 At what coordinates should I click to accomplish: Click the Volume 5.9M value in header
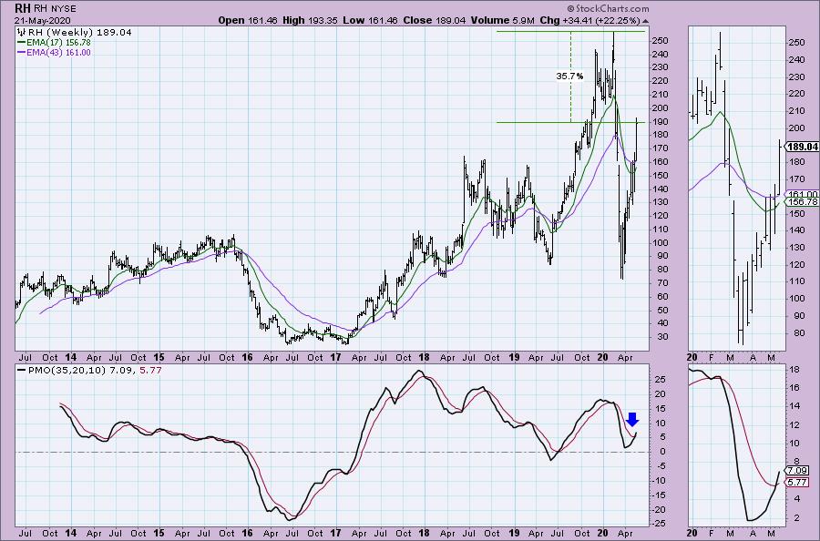(x=503, y=20)
